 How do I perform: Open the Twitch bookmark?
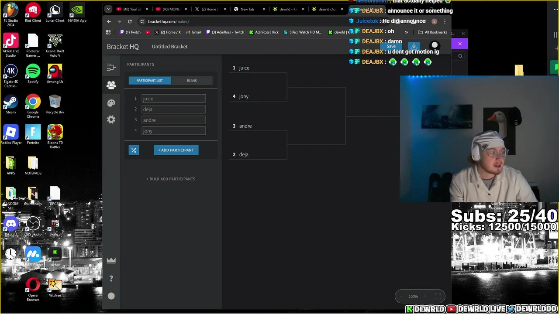[130, 32]
